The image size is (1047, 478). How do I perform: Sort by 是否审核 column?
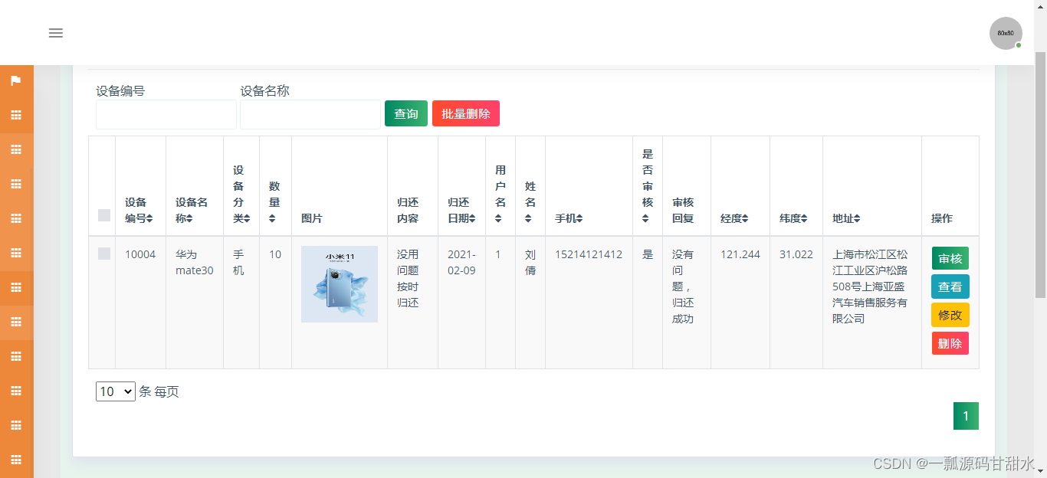647,186
